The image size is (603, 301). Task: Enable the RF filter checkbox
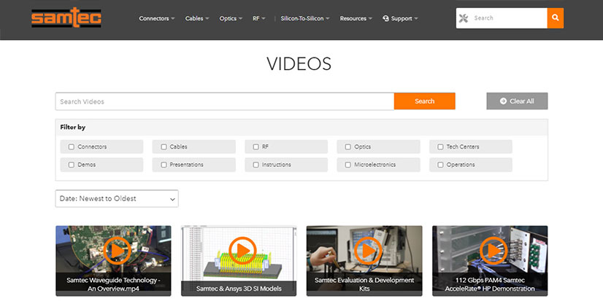coord(256,146)
